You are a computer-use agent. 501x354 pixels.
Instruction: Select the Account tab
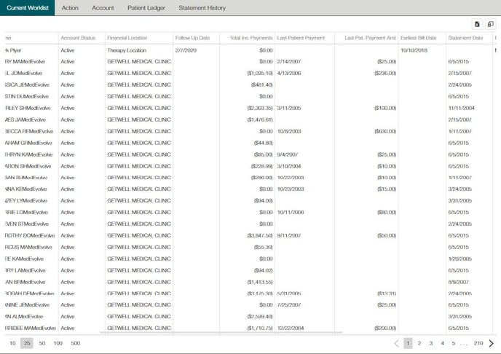(103, 8)
